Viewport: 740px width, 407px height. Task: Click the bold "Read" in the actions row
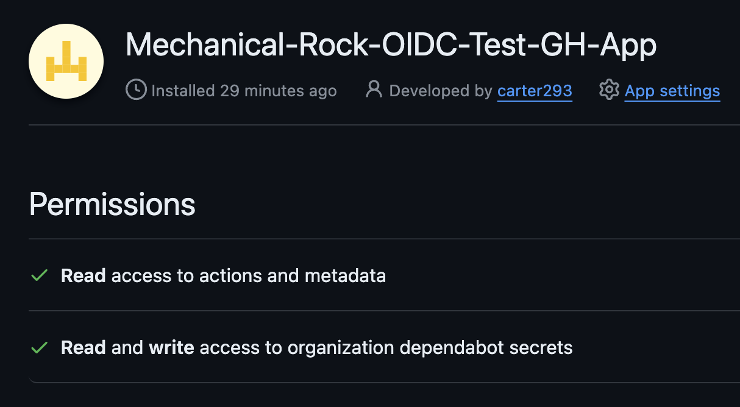(84, 276)
